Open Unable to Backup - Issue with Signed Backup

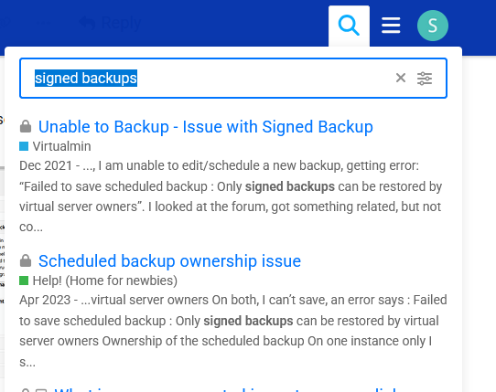(206, 127)
